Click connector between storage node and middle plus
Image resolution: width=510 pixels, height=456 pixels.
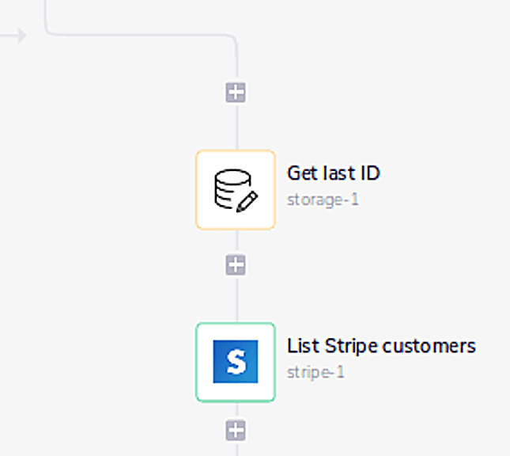tap(236, 242)
